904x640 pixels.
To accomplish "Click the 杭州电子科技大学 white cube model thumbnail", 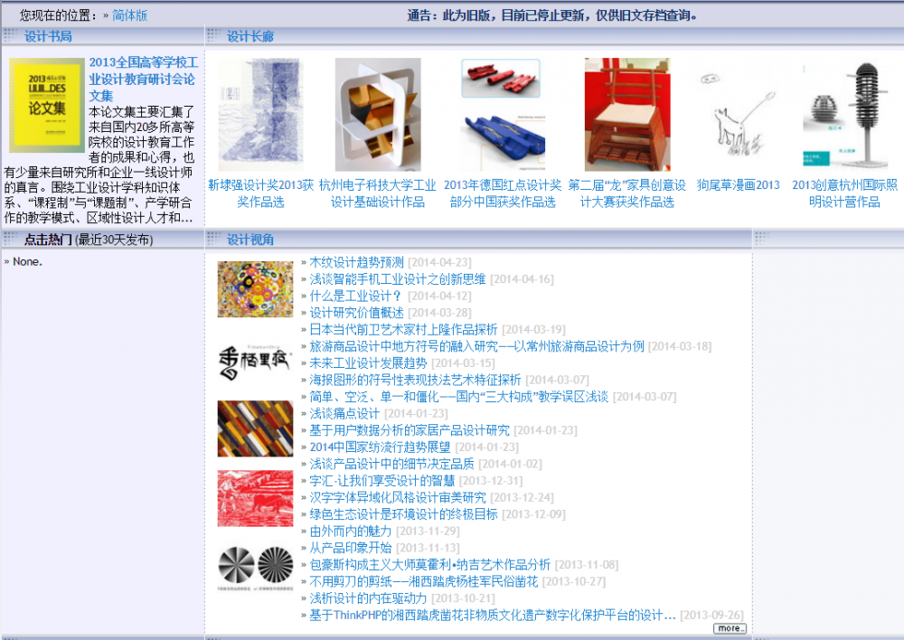I will point(378,114).
